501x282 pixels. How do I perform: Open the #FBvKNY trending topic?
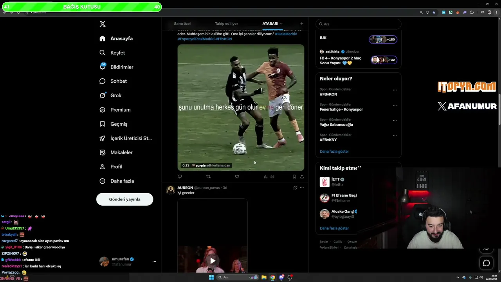pos(328,140)
